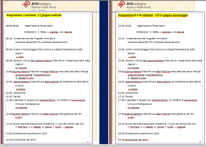206x147 pixels.
Task: Select "Direzione Generale ATS" line under the 15:10 entry
Action: pyautogui.click(x=154, y=42)
